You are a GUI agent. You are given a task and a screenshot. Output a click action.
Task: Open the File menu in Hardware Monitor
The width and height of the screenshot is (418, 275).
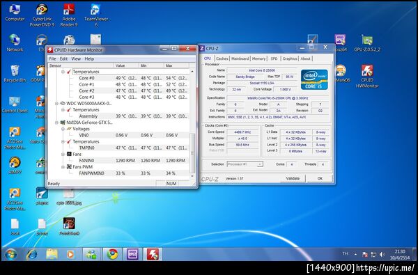[52, 58]
